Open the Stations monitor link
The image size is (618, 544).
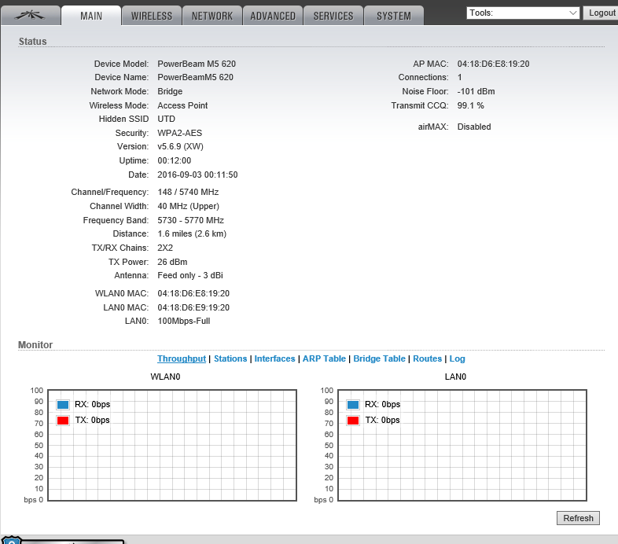(230, 358)
